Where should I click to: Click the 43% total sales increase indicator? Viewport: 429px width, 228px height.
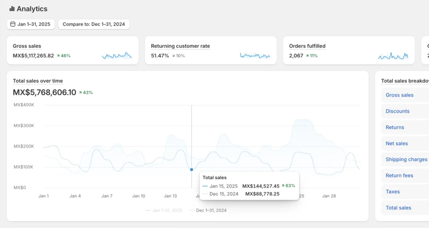coord(86,92)
